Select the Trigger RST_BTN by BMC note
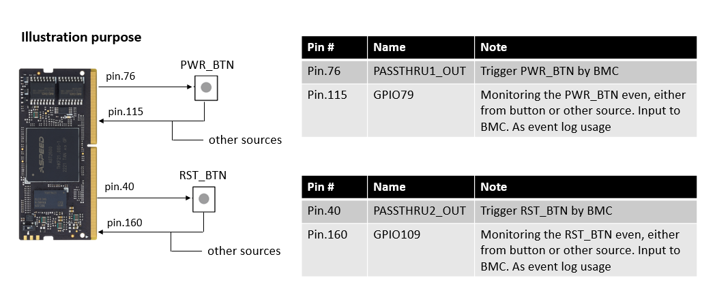 point(539,211)
